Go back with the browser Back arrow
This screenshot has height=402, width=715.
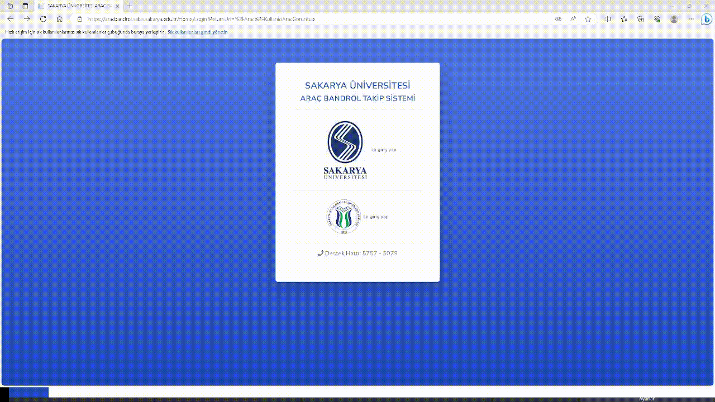10,19
